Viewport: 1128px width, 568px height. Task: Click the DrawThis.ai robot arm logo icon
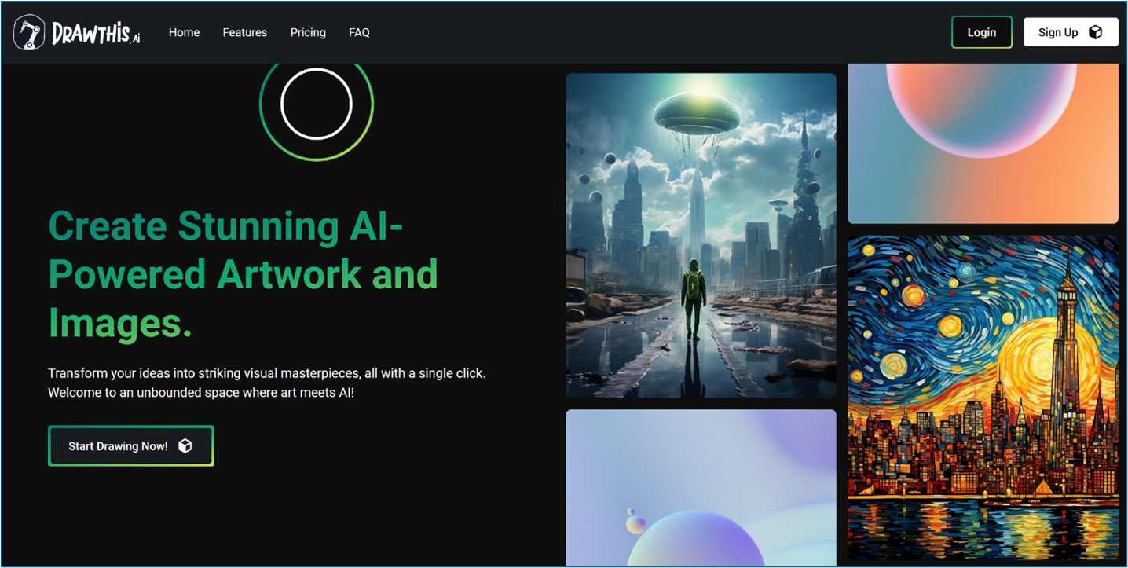[x=30, y=32]
